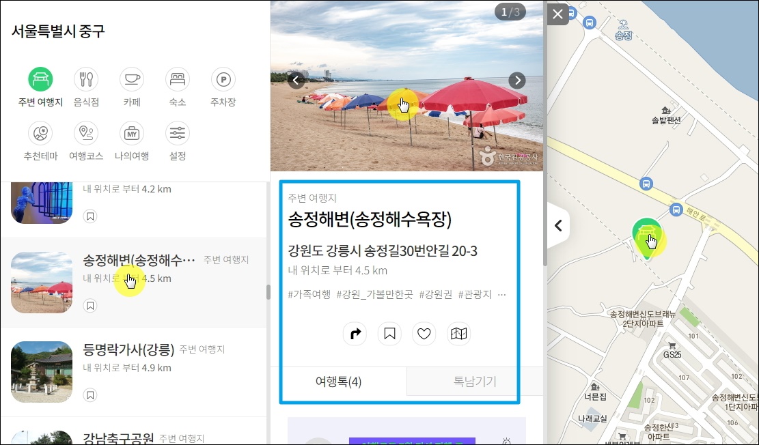Click the 솔밭펜션 map label
The width and height of the screenshot is (759, 445).
coord(666,120)
